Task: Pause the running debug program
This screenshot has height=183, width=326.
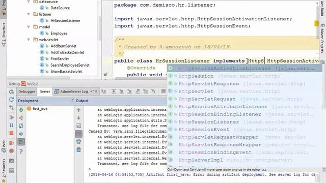Action: click(11, 126)
